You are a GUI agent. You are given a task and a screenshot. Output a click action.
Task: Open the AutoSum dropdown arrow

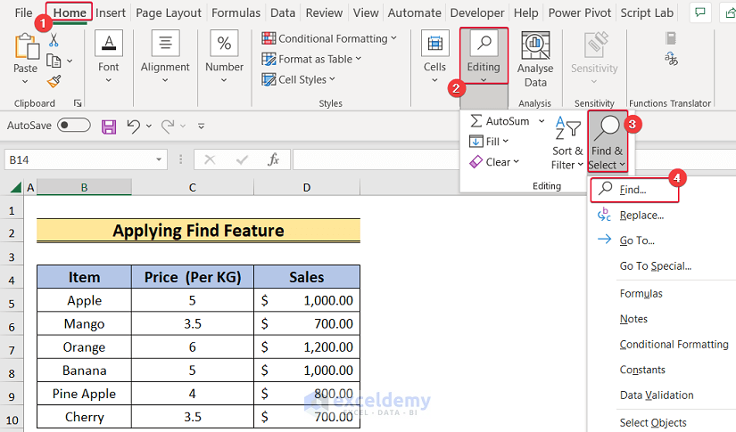(x=542, y=121)
